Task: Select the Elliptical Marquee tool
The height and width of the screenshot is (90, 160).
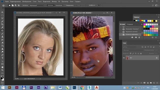Action: click(x=2, y=15)
